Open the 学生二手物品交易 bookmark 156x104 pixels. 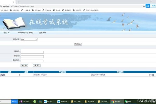click(91, 10)
